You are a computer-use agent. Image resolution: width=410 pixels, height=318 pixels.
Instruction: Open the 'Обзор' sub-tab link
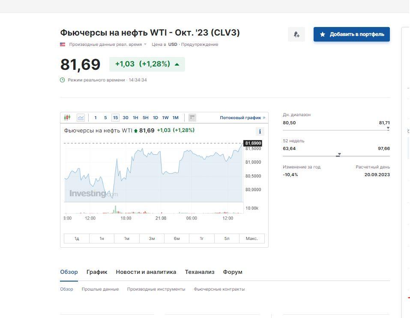66,289
